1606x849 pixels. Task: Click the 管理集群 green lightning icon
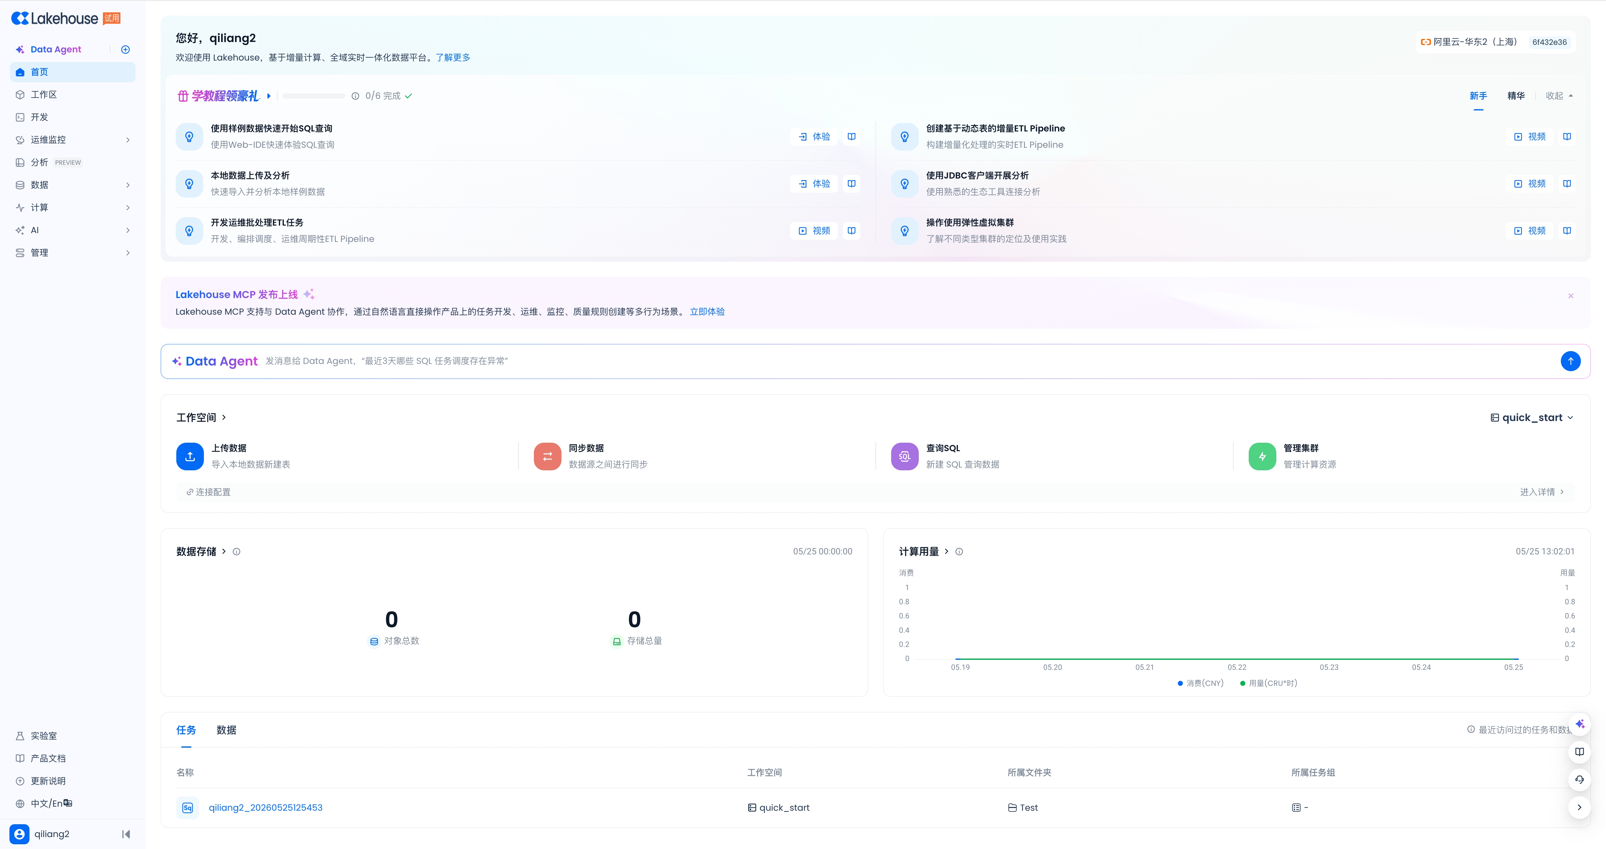(x=1262, y=456)
